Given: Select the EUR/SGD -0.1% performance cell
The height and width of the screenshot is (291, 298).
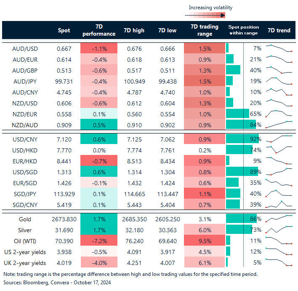Looking at the screenshot, I should pyautogui.click(x=99, y=182).
